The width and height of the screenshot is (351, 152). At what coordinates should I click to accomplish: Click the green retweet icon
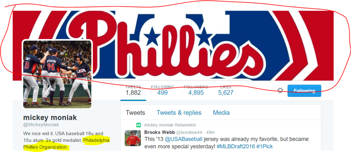click(138, 125)
